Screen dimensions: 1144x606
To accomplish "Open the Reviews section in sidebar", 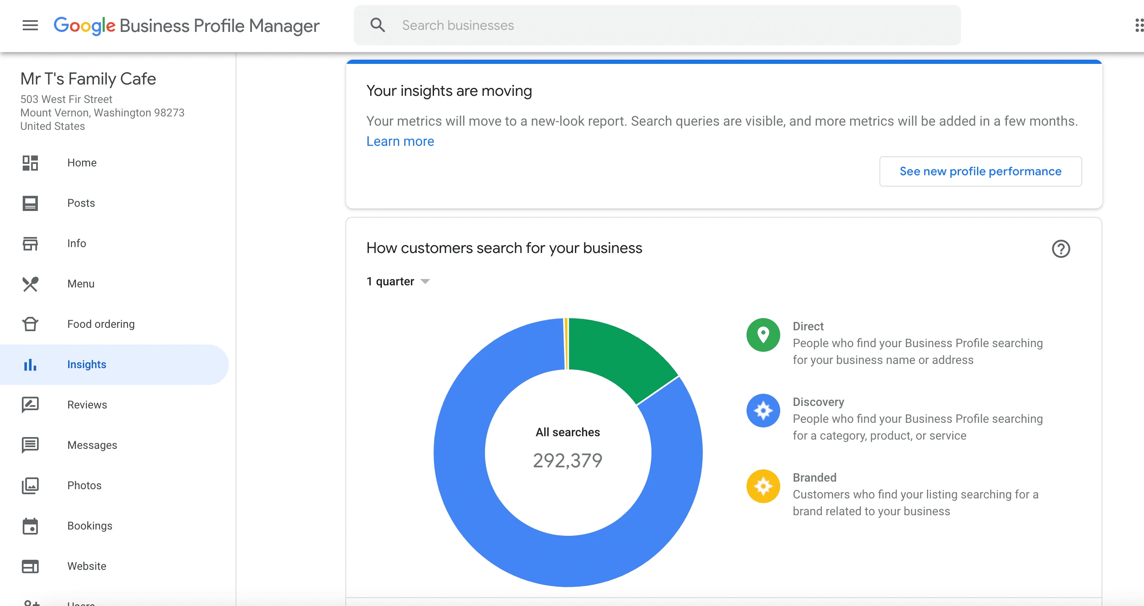I will point(87,405).
